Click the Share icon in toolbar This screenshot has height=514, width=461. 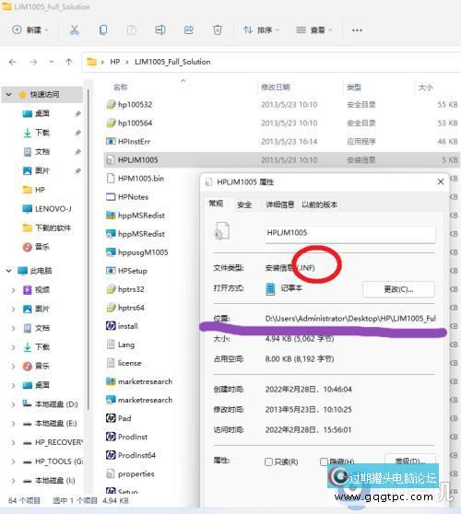(189, 30)
